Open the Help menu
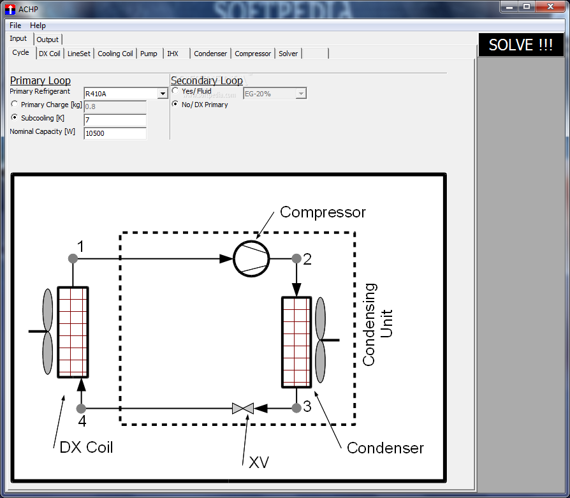Image resolution: width=570 pixels, height=498 pixels. point(38,26)
